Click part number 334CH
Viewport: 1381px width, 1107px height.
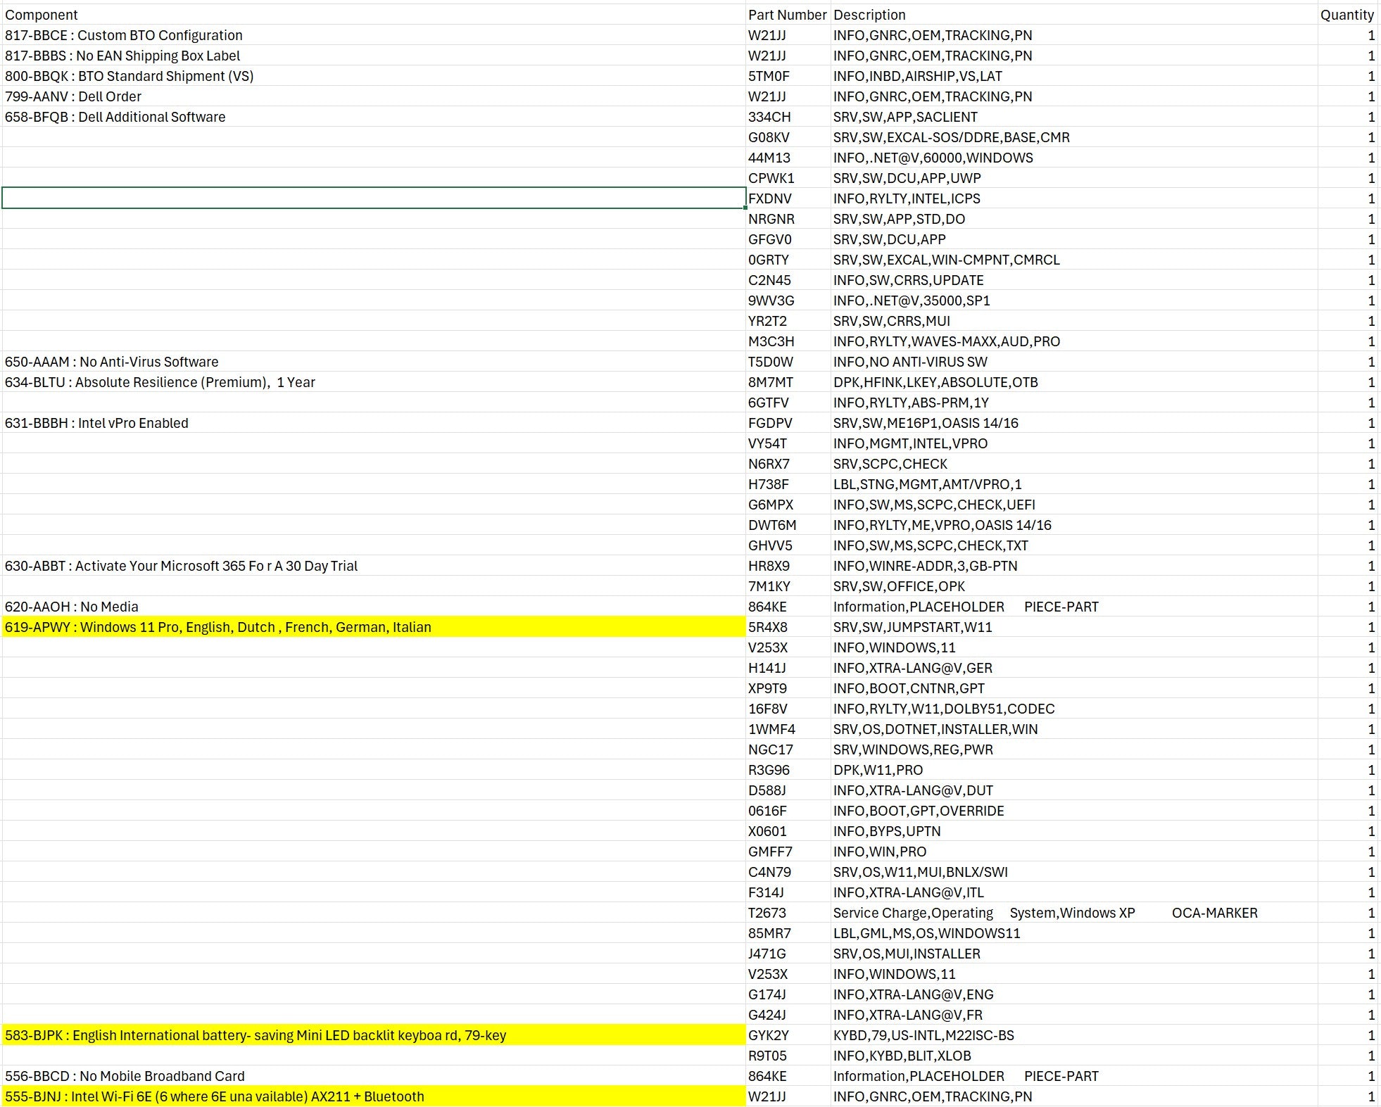pyautogui.click(x=788, y=117)
